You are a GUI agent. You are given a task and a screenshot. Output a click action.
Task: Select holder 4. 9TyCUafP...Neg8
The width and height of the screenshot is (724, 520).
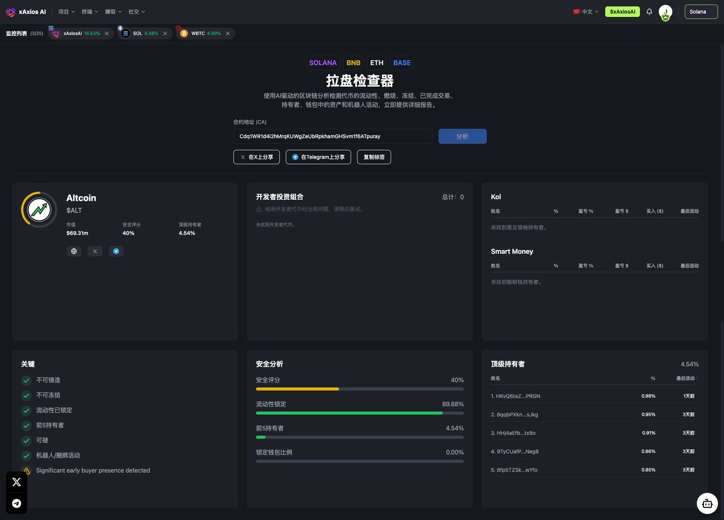(515, 451)
